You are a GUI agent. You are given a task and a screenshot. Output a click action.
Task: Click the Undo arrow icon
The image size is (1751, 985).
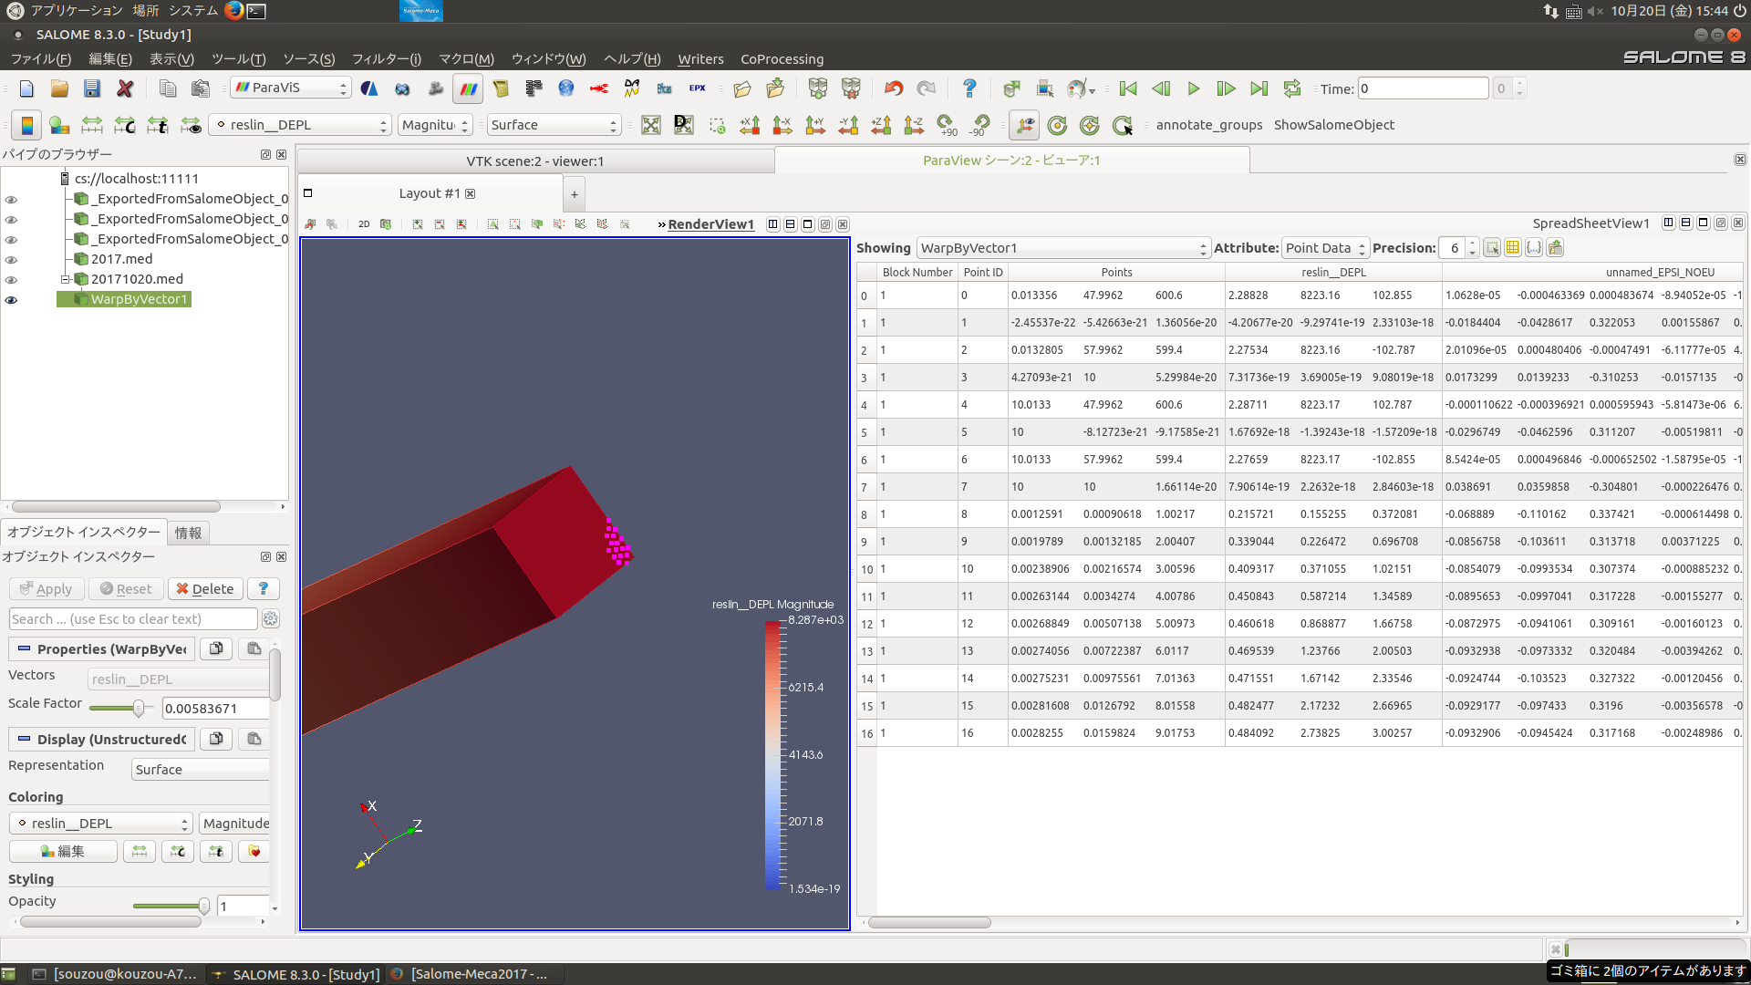pos(893,88)
